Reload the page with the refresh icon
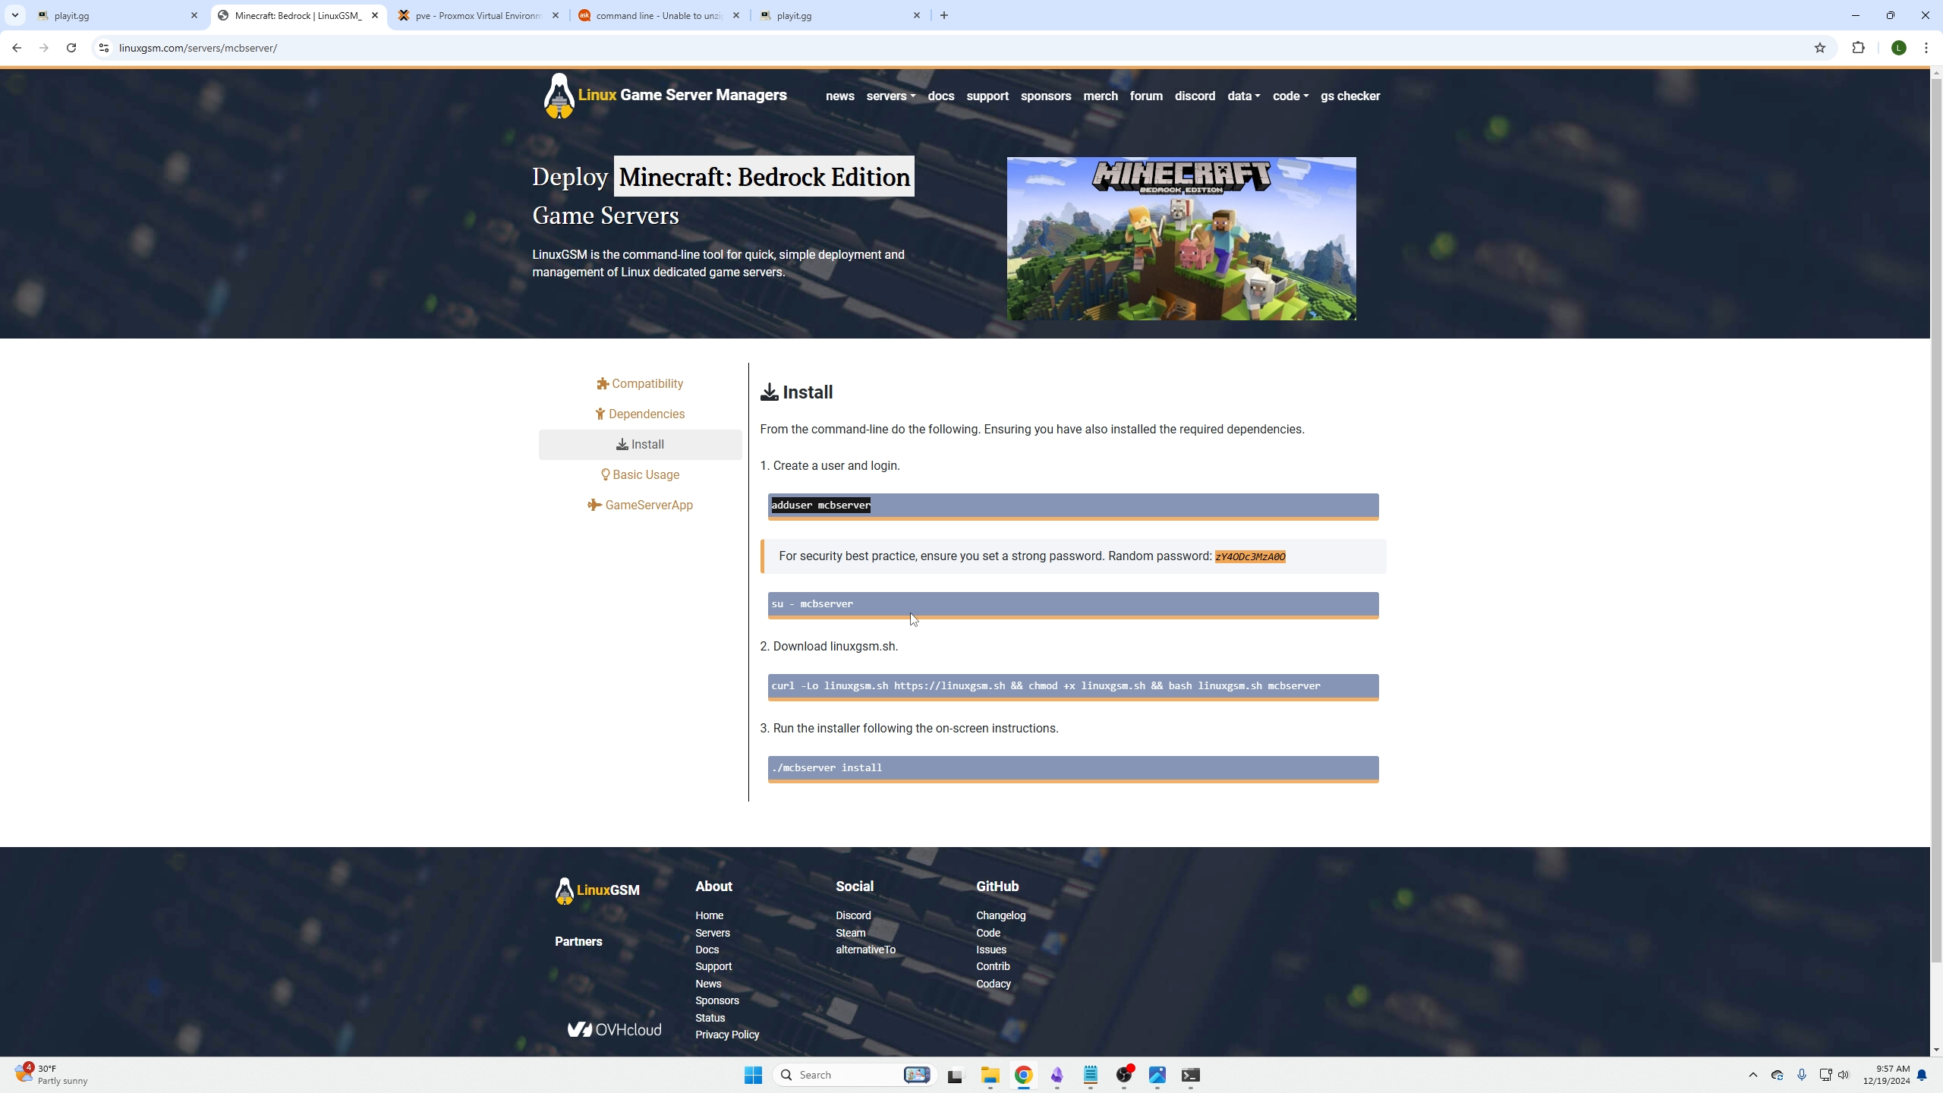Screen dimensions: 1943x1093 71,48
